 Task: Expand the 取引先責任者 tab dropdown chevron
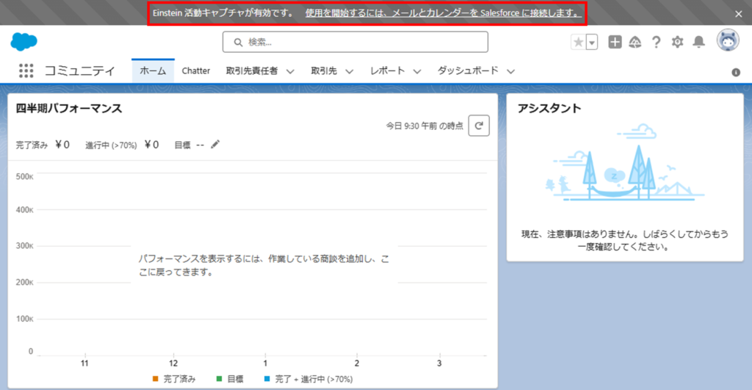coord(290,71)
